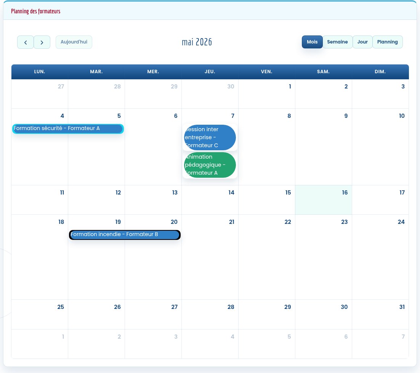Switch to Jour view
Image resolution: width=420 pixels, height=373 pixels.
(362, 42)
